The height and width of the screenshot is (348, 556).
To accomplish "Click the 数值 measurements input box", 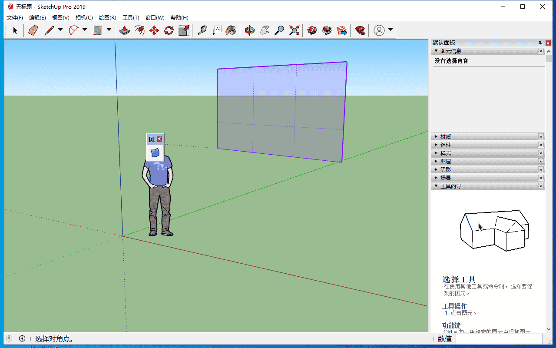I will point(499,339).
